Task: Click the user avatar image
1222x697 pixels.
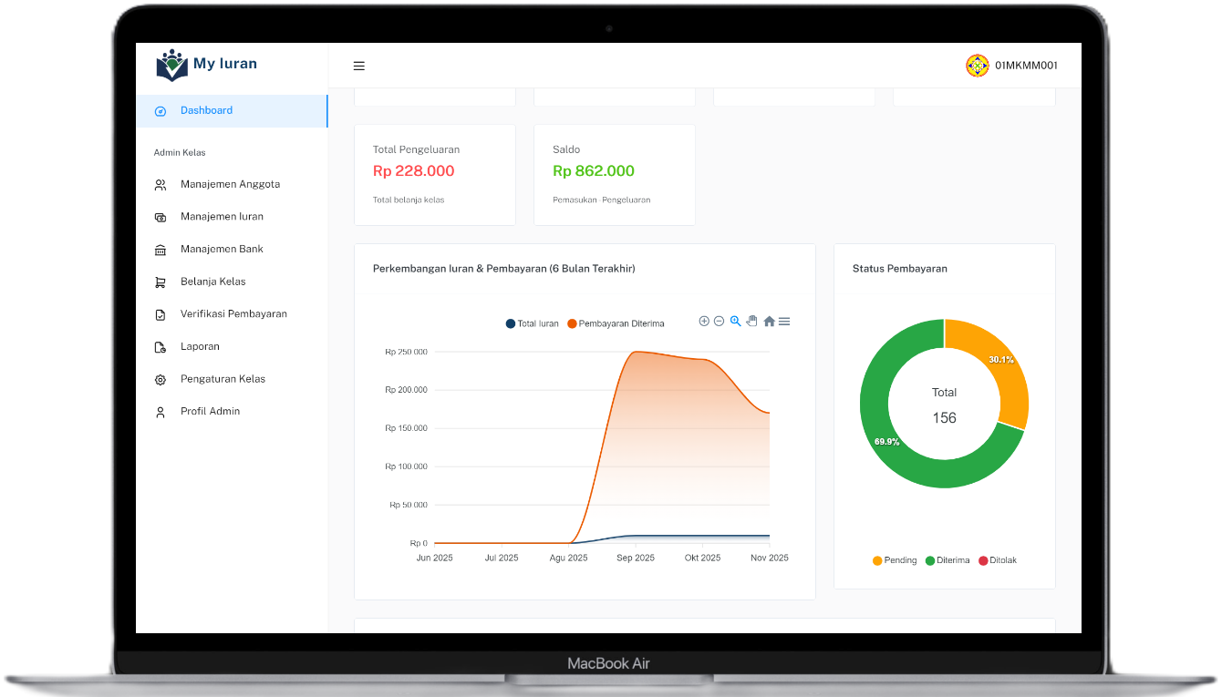Action: [977, 66]
